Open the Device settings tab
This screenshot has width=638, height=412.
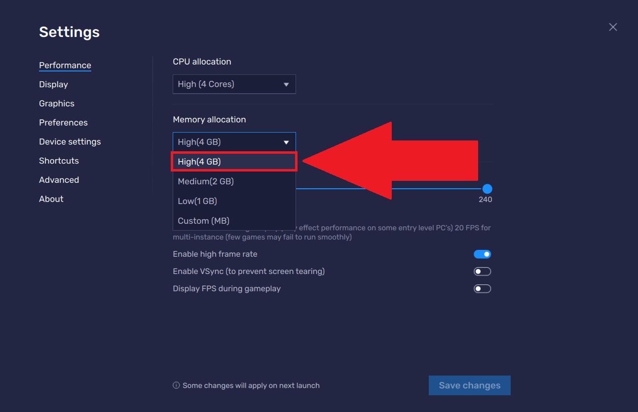point(70,142)
